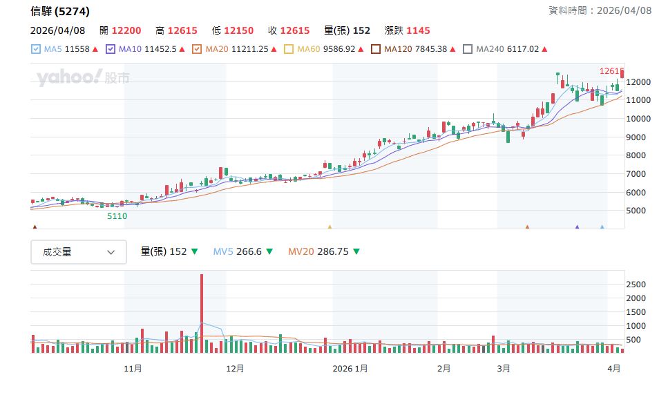Click the dark red triangle marker at chart start
668x395 pixels.
35,227
